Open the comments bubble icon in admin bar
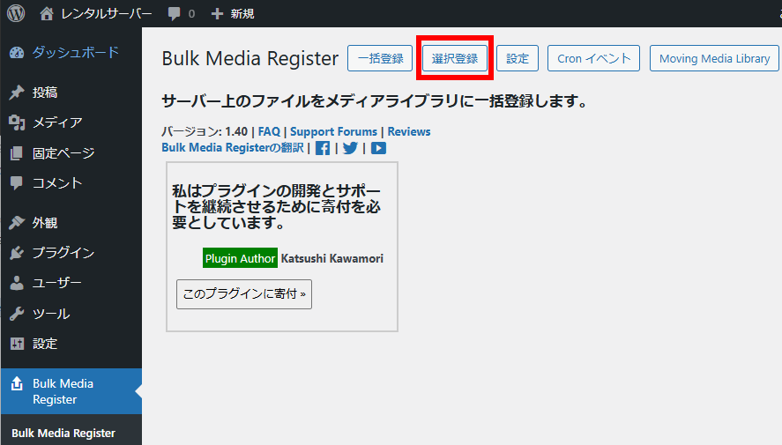Viewport: 782px width, 445px height. [175, 14]
